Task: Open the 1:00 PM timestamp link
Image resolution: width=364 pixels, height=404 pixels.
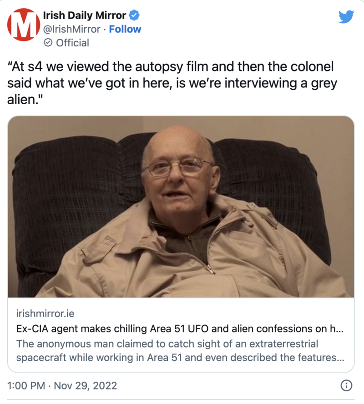Action: pyautogui.click(x=26, y=386)
